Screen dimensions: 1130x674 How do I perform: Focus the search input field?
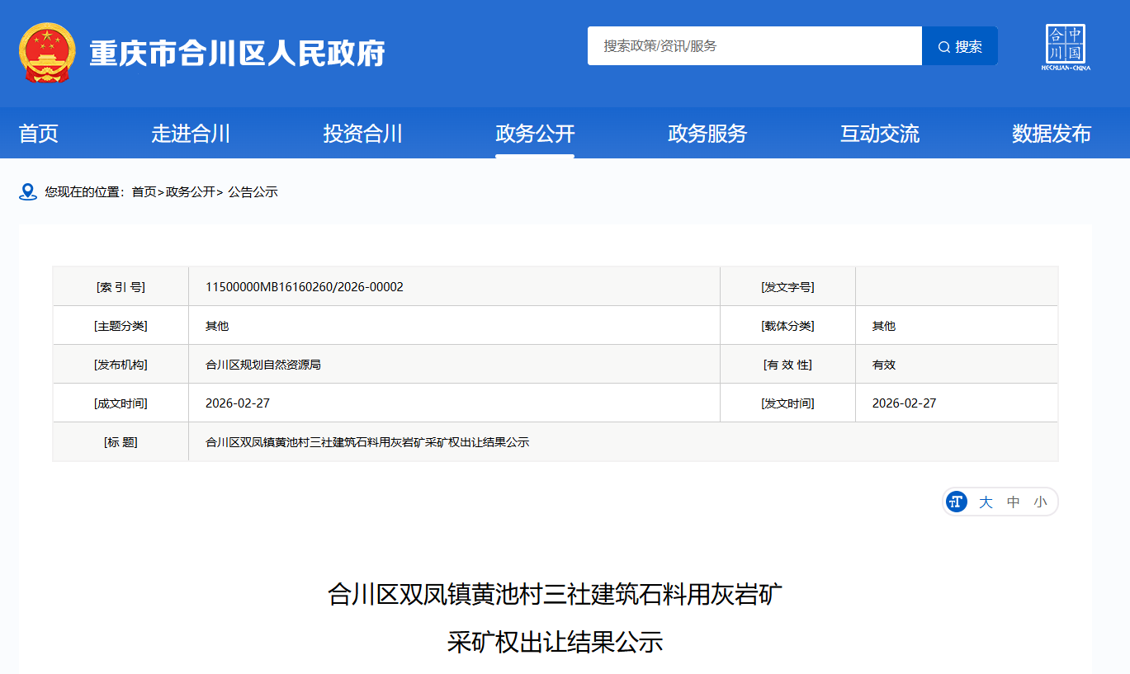pos(754,46)
